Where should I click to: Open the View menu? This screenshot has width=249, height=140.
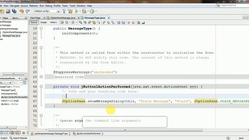tap(6, 6)
